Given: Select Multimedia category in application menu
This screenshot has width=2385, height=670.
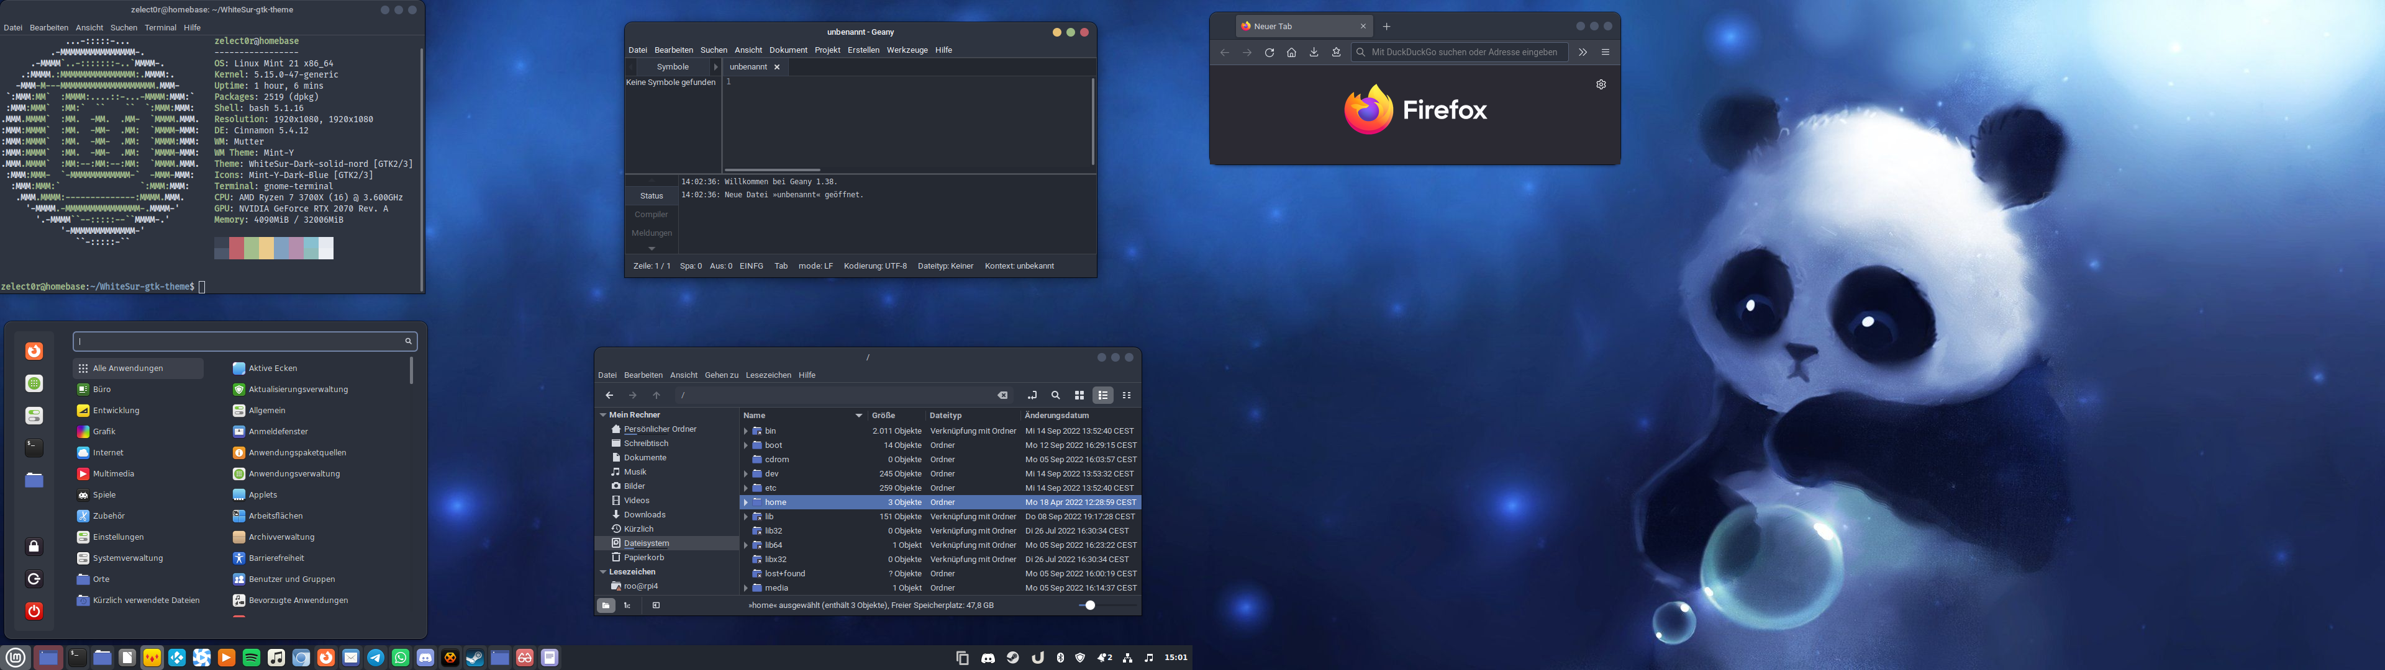Looking at the screenshot, I should (113, 474).
